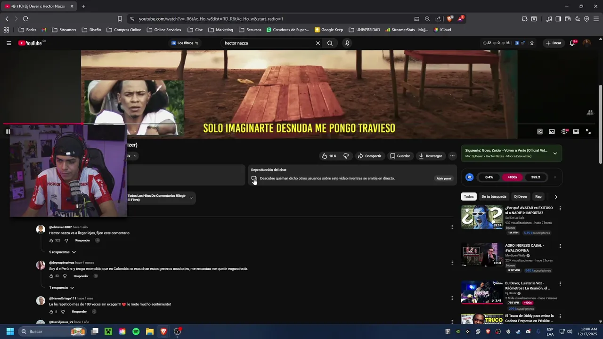
Task: Clear the 'hector nazza' search text
Action: coord(318,43)
